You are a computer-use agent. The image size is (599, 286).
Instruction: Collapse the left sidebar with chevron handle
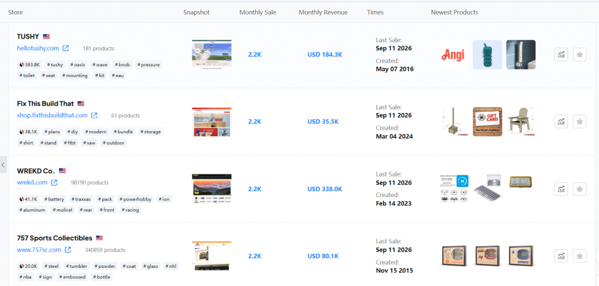(x=3, y=165)
